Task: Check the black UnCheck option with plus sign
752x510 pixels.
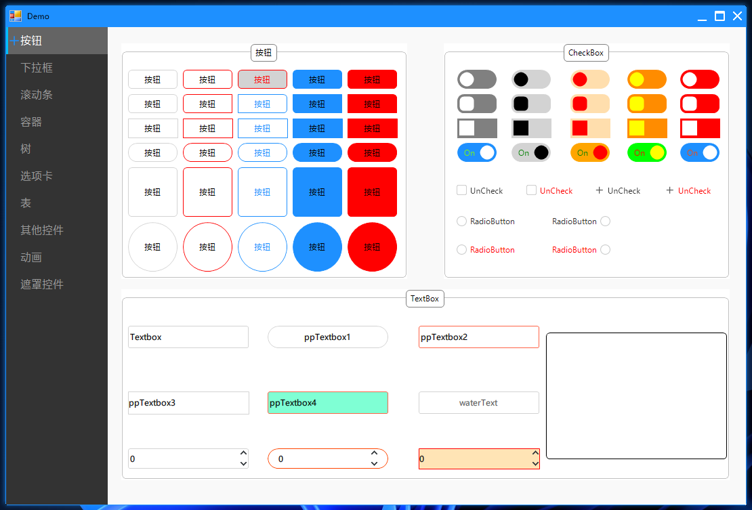Action: (618, 190)
